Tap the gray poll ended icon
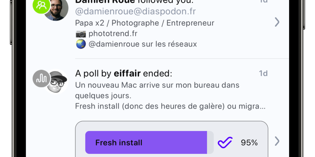 pos(41,78)
